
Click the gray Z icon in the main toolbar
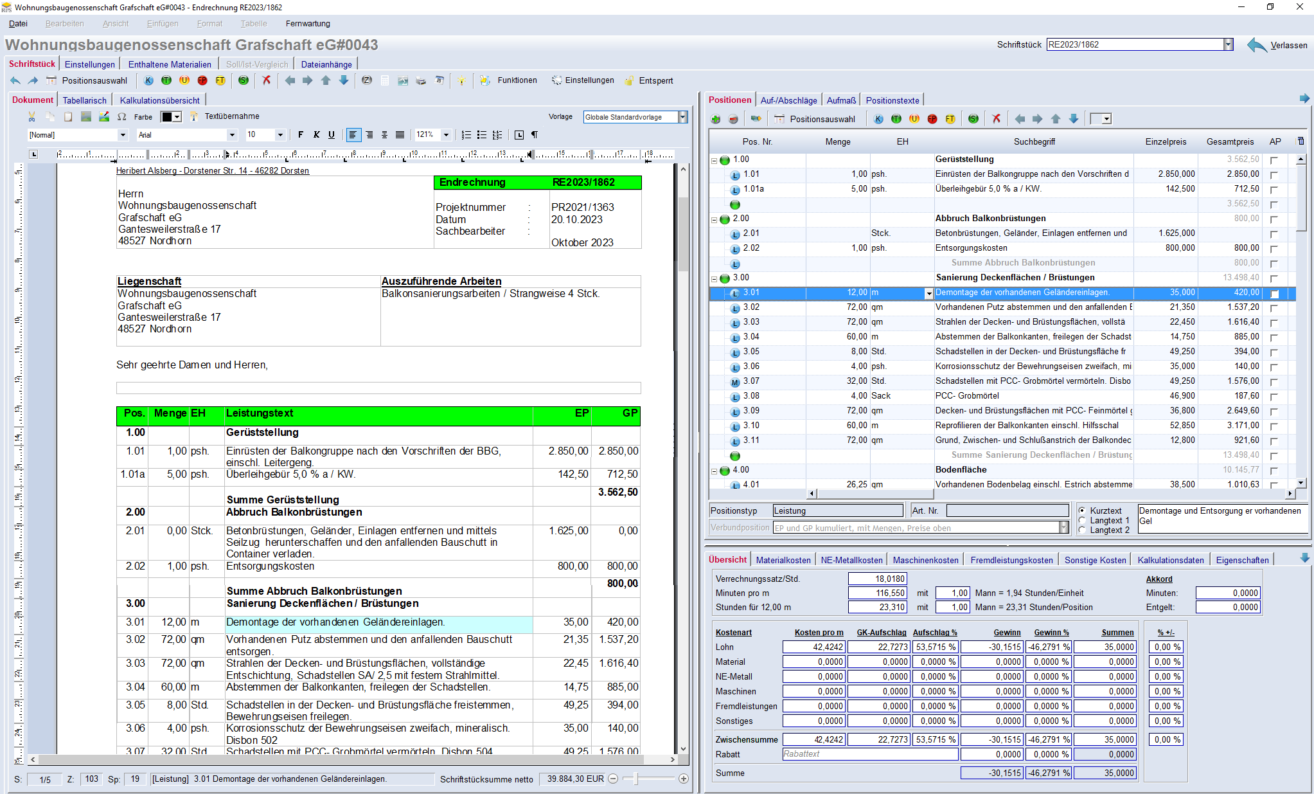coord(367,80)
